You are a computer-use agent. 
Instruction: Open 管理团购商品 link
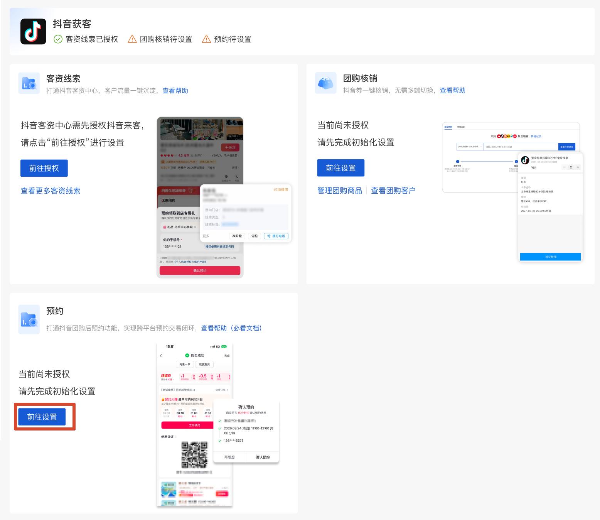(339, 190)
